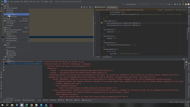This screenshot has height=107, width=190.
Task: Click Add Configuration... button
Action: 131,4
